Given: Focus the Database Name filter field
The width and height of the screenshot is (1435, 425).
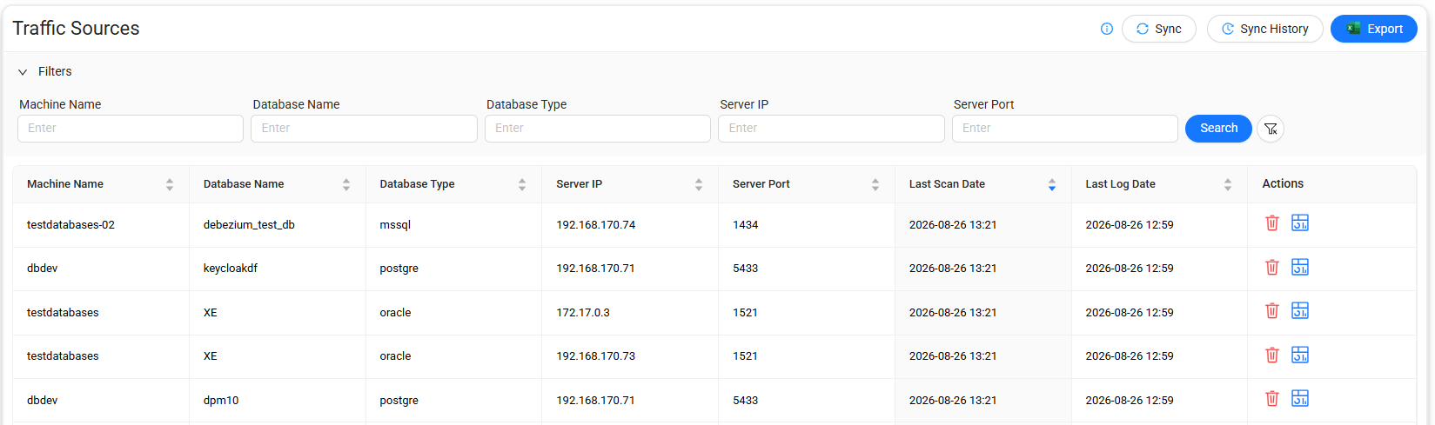Looking at the screenshot, I should (364, 129).
